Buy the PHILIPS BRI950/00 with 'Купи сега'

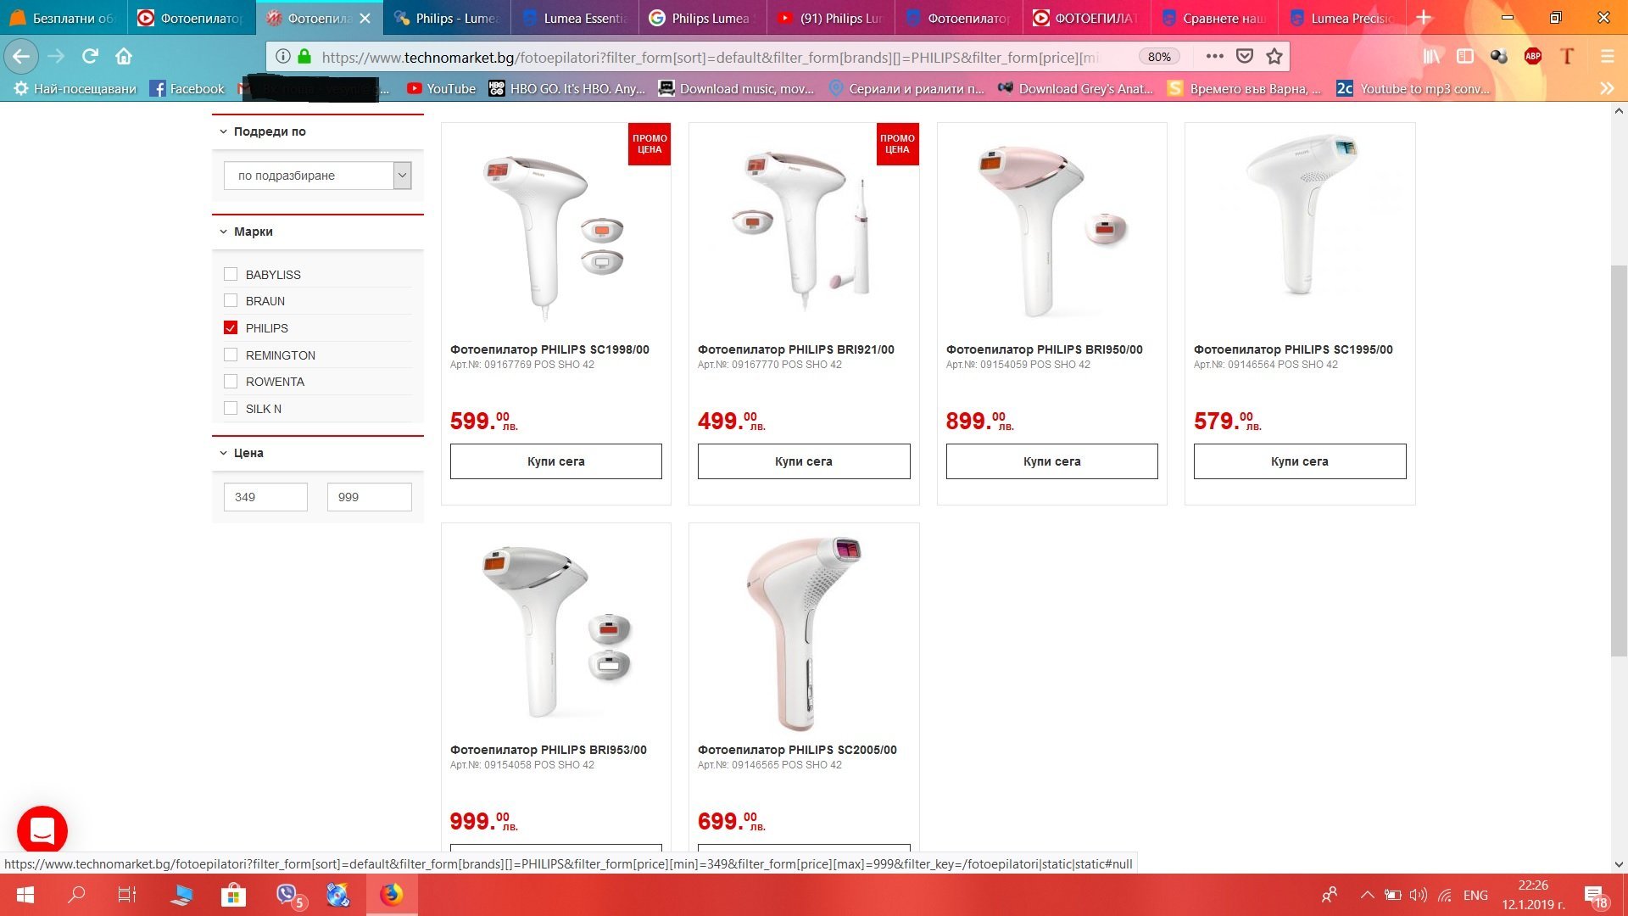point(1052,461)
